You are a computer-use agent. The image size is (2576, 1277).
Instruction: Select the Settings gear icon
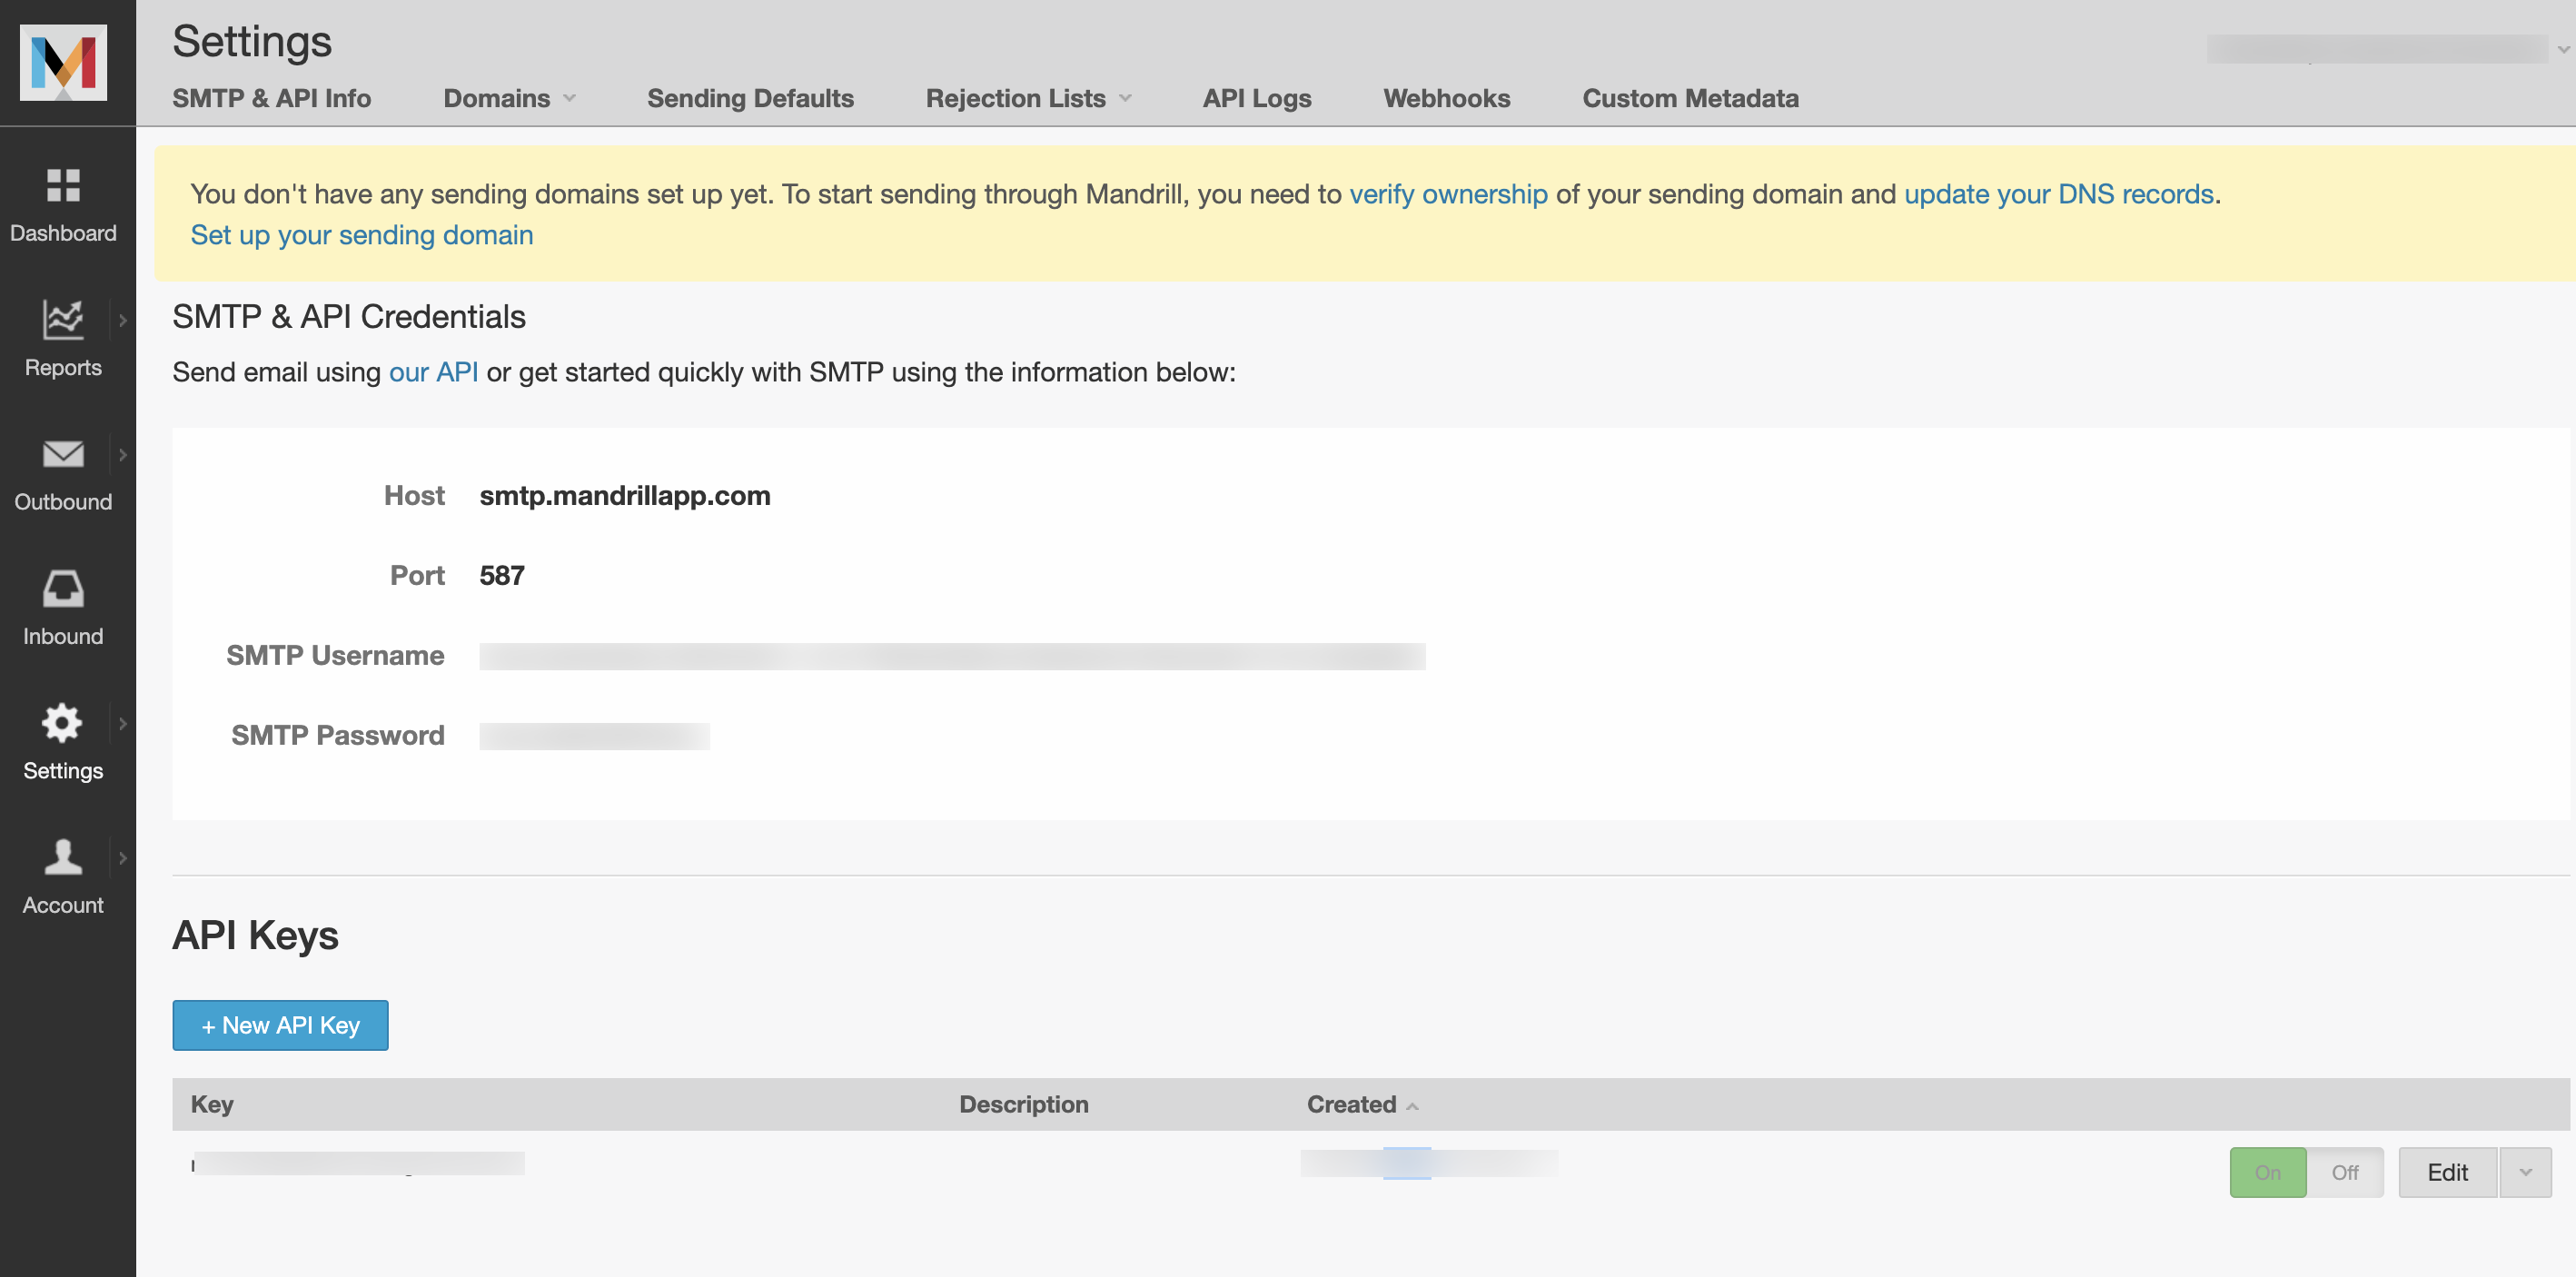[63, 723]
